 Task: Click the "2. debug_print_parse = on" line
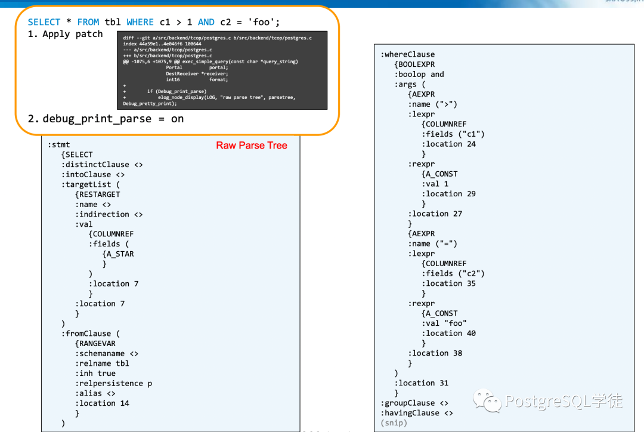coord(106,119)
